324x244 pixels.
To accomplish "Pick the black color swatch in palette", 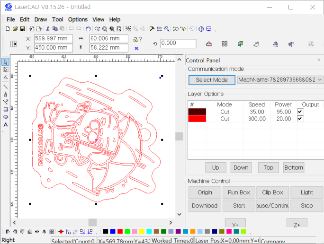I will pos(105,231).
